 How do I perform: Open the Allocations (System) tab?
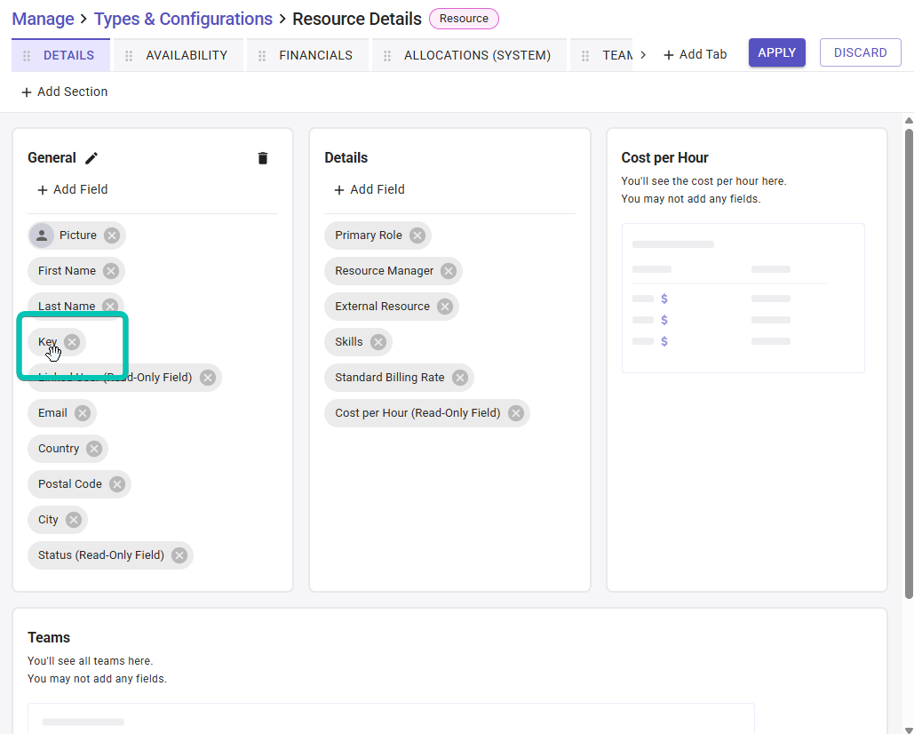click(x=477, y=55)
